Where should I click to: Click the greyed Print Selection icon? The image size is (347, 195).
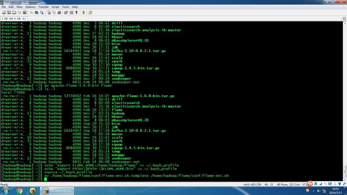[54, 12]
